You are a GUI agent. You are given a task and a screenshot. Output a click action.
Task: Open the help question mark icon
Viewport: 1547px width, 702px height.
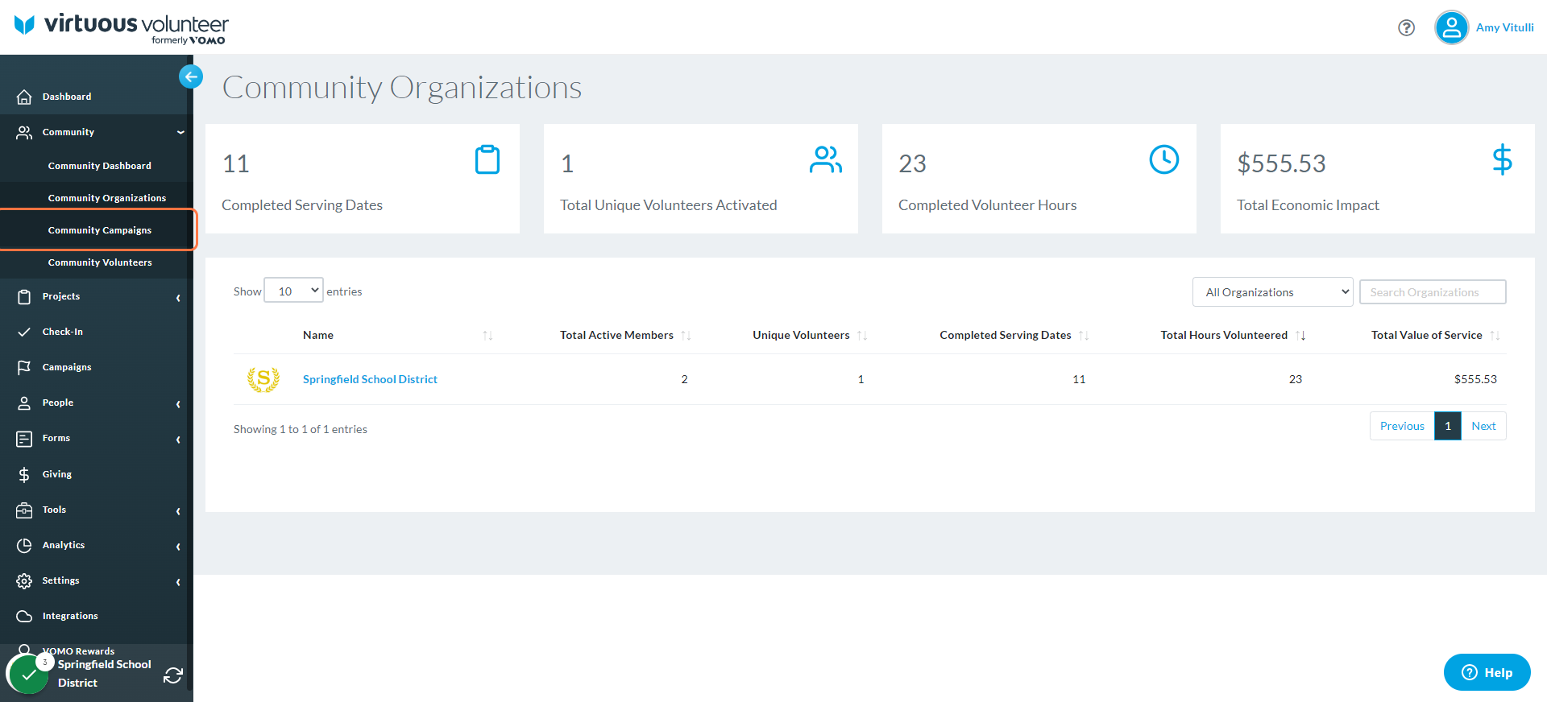(1407, 28)
